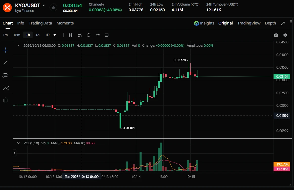Click the 24h Turnover value 121.61K
Screen dimensions: 294x190
point(214,10)
